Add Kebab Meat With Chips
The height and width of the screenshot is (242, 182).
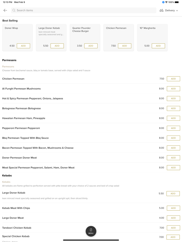click(x=173, y=208)
